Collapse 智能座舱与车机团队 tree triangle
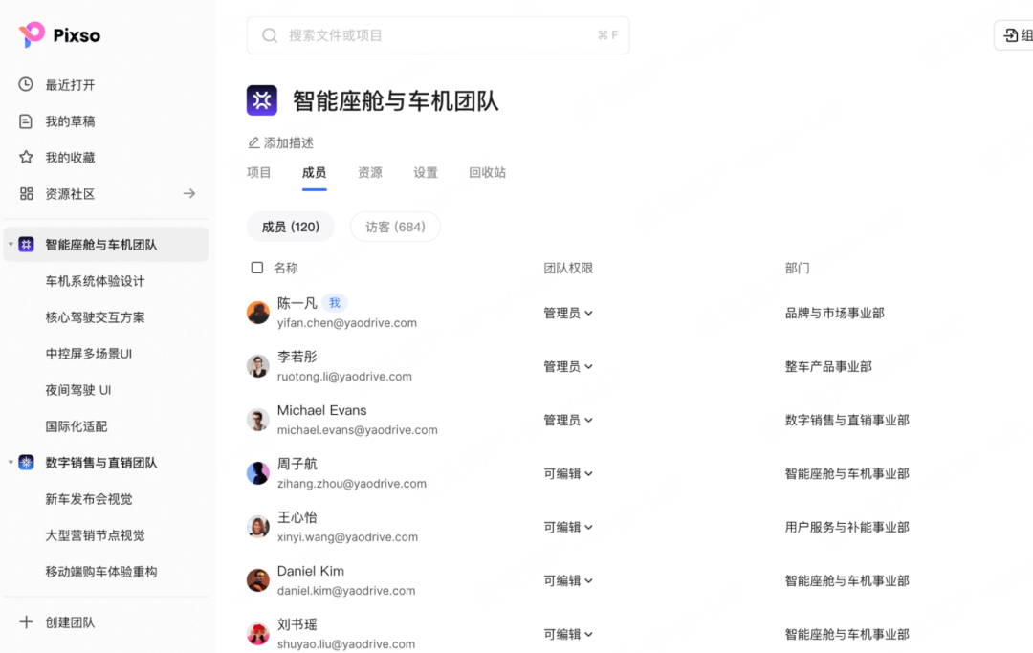Viewport: 1033px width, 653px height. (11, 244)
